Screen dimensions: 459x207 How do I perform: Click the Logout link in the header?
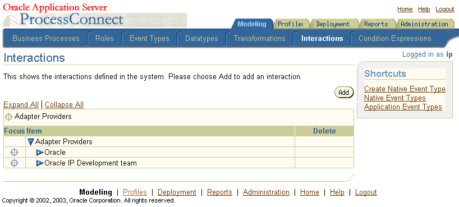pyautogui.click(x=444, y=10)
